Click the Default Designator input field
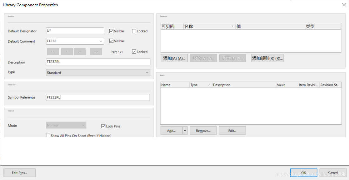This screenshot has height=180, width=349. [x=75, y=31]
